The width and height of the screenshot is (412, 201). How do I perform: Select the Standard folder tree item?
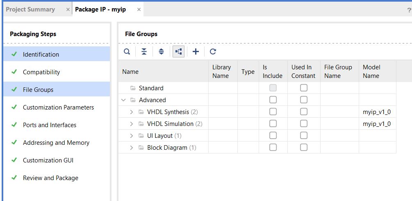pyautogui.click(x=151, y=88)
